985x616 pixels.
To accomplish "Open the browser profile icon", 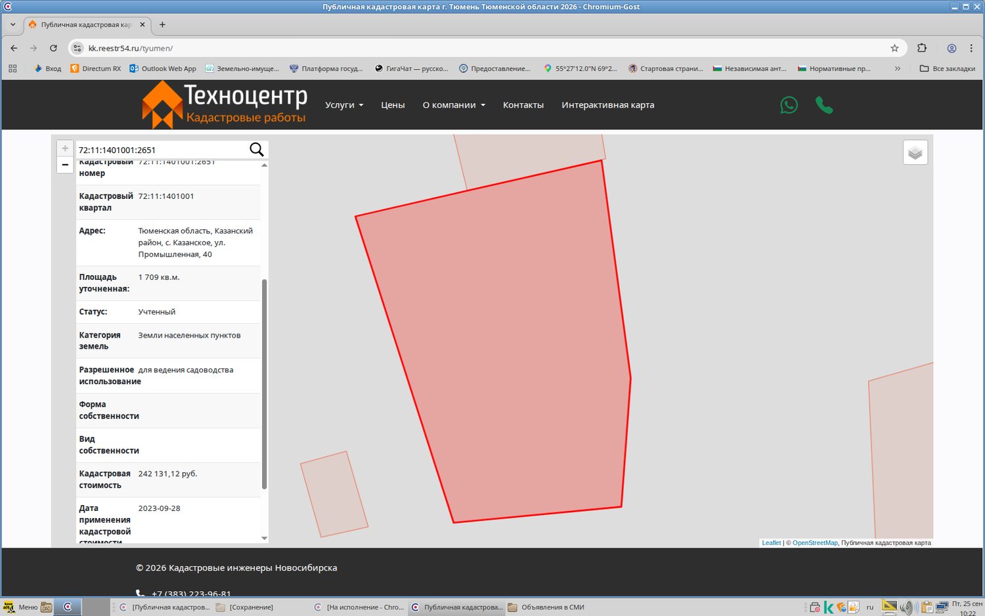I will click(x=952, y=48).
